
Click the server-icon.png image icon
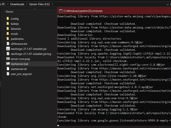[x=8, y=59]
